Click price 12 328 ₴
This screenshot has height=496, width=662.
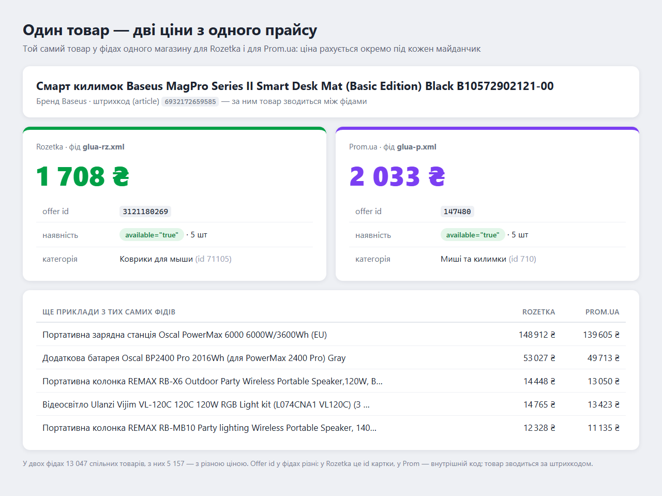coord(539,428)
